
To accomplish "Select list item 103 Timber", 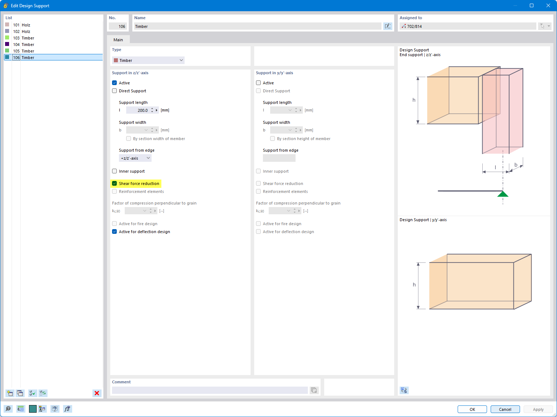I will 53,38.
